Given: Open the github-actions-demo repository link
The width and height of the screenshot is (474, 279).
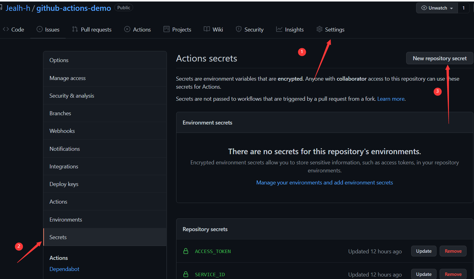Looking at the screenshot, I should click(x=74, y=8).
